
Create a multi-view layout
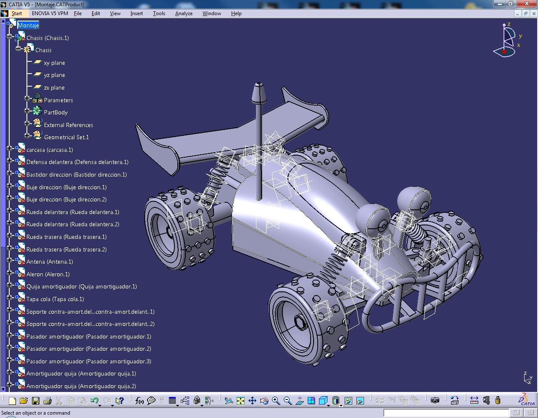coord(311,401)
